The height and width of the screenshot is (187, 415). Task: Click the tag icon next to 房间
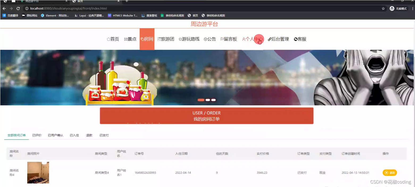(142, 39)
